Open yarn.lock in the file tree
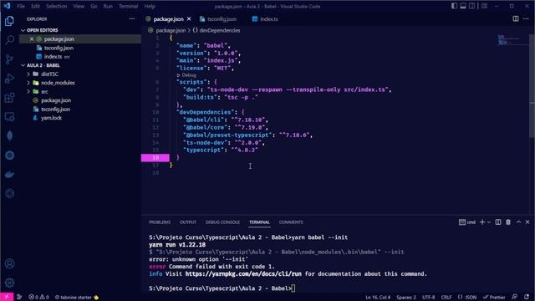535x301 pixels. point(51,118)
